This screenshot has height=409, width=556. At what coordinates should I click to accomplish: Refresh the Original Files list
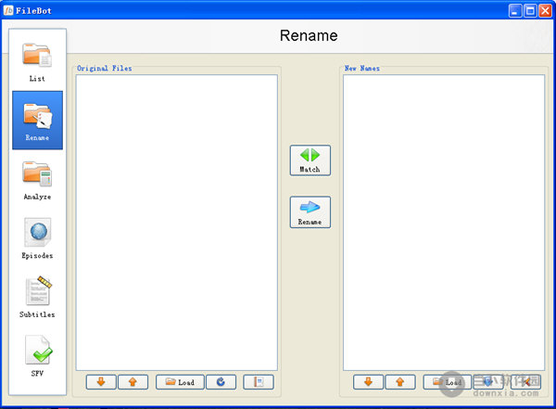coord(221,382)
